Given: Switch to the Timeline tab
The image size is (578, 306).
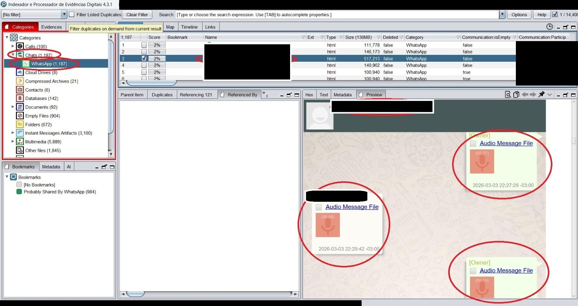Looking at the screenshot, I should click(189, 27).
